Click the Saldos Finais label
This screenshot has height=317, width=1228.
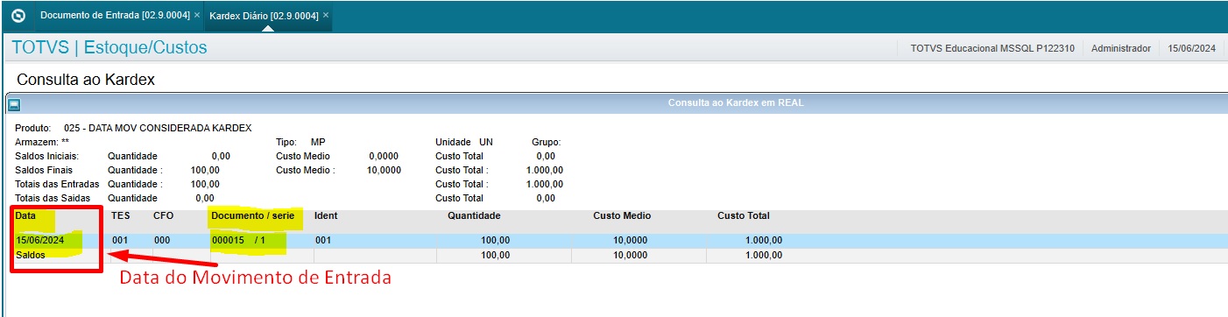pos(44,170)
